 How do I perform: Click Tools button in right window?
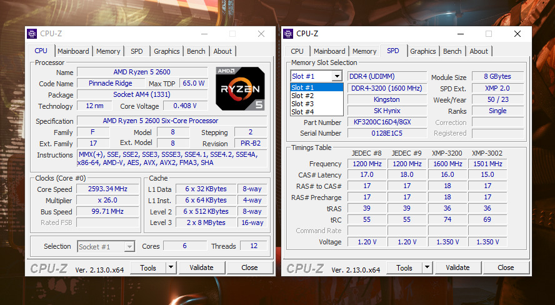404,268
